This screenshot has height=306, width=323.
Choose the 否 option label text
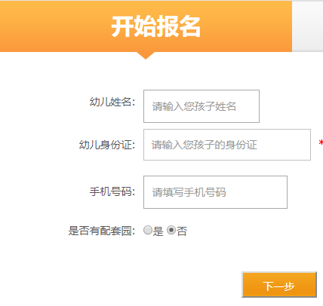(x=182, y=231)
